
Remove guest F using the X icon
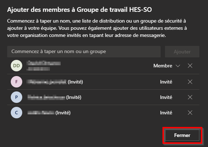tap(190, 82)
